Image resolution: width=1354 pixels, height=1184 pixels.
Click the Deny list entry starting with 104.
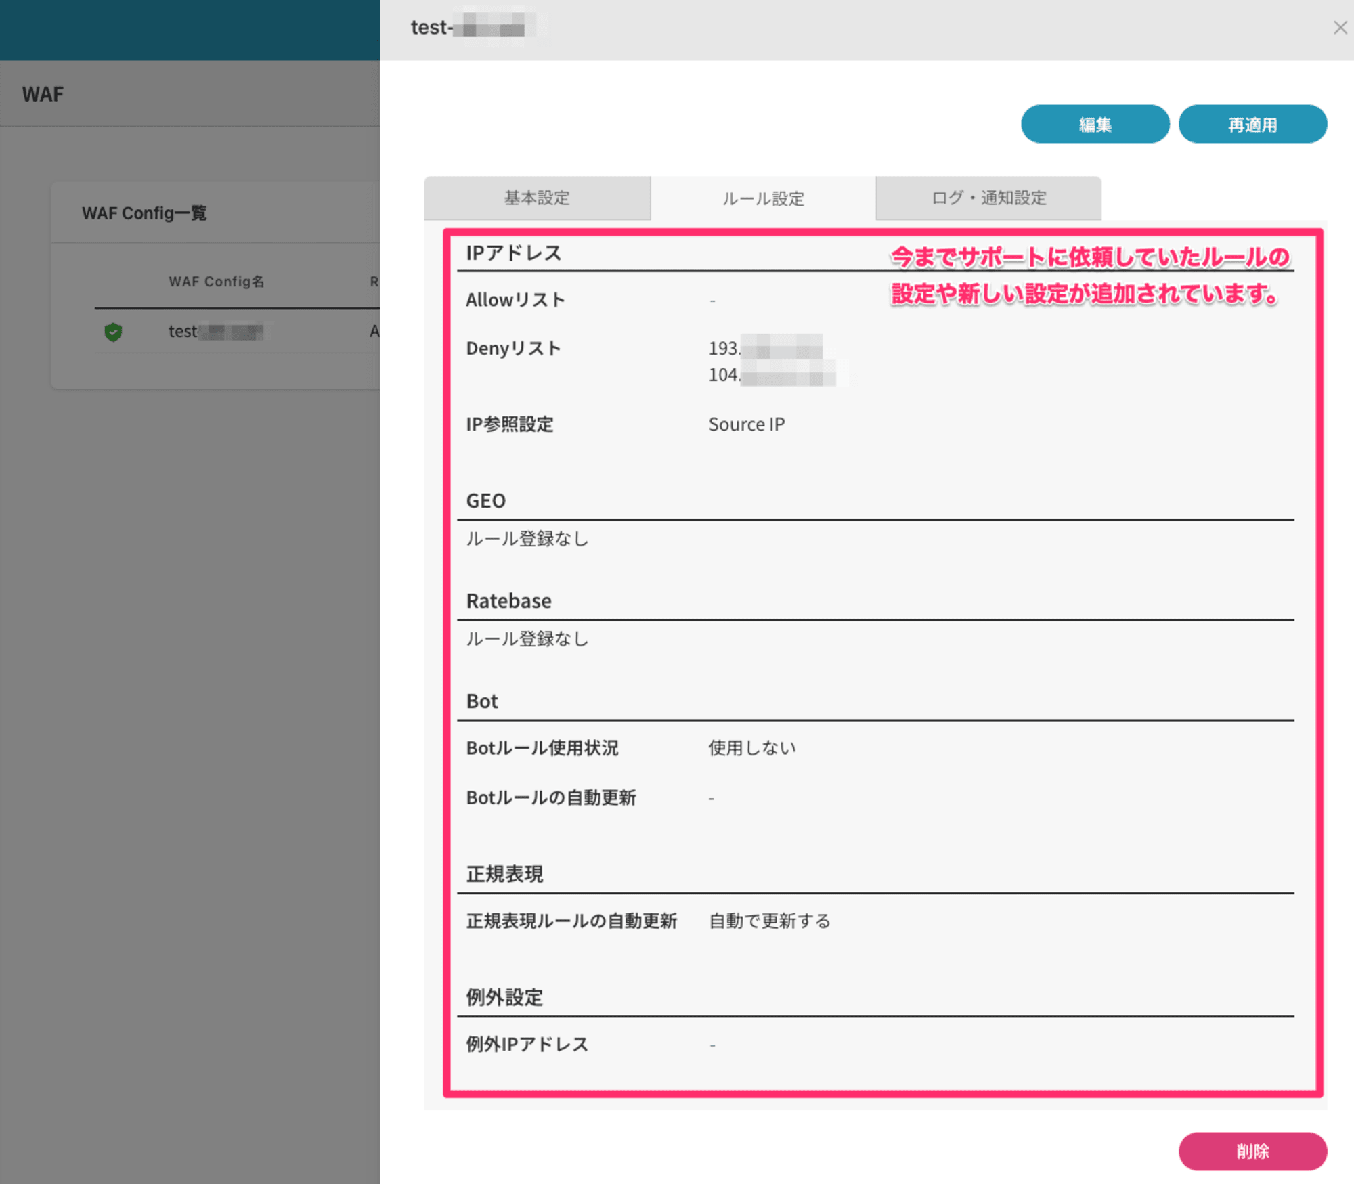coord(772,374)
